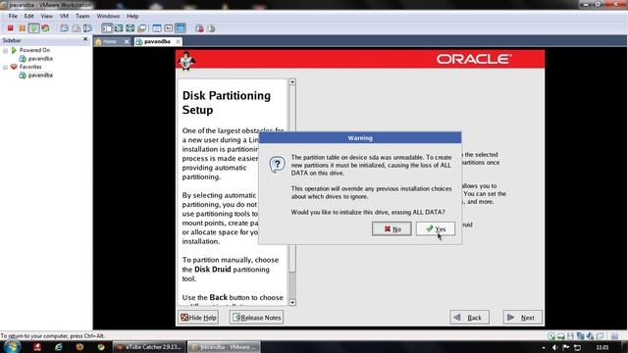The height and width of the screenshot is (353, 628).
Task: Open the View menu
Action: pyautogui.click(x=46, y=16)
